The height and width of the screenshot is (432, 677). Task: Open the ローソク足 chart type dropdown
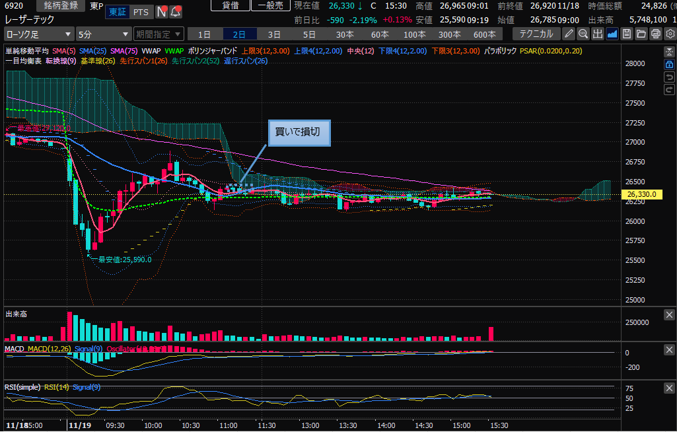39,34
